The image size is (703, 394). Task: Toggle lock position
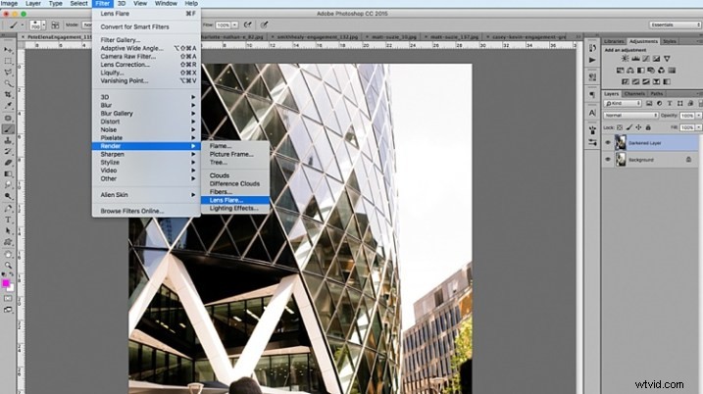coord(639,127)
